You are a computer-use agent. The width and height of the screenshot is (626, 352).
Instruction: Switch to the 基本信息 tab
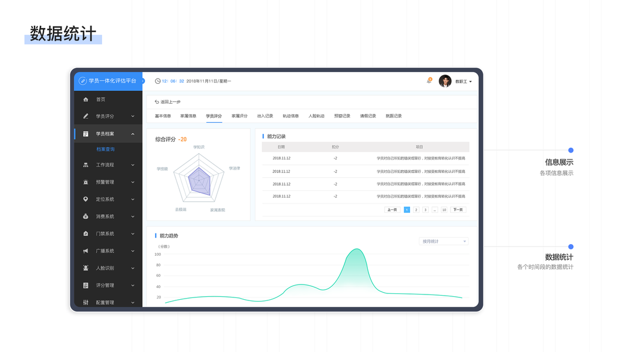point(163,116)
